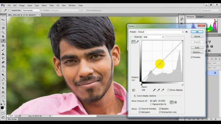Click Cancel in the Curves dialog
221x124 pixels.
point(197,37)
